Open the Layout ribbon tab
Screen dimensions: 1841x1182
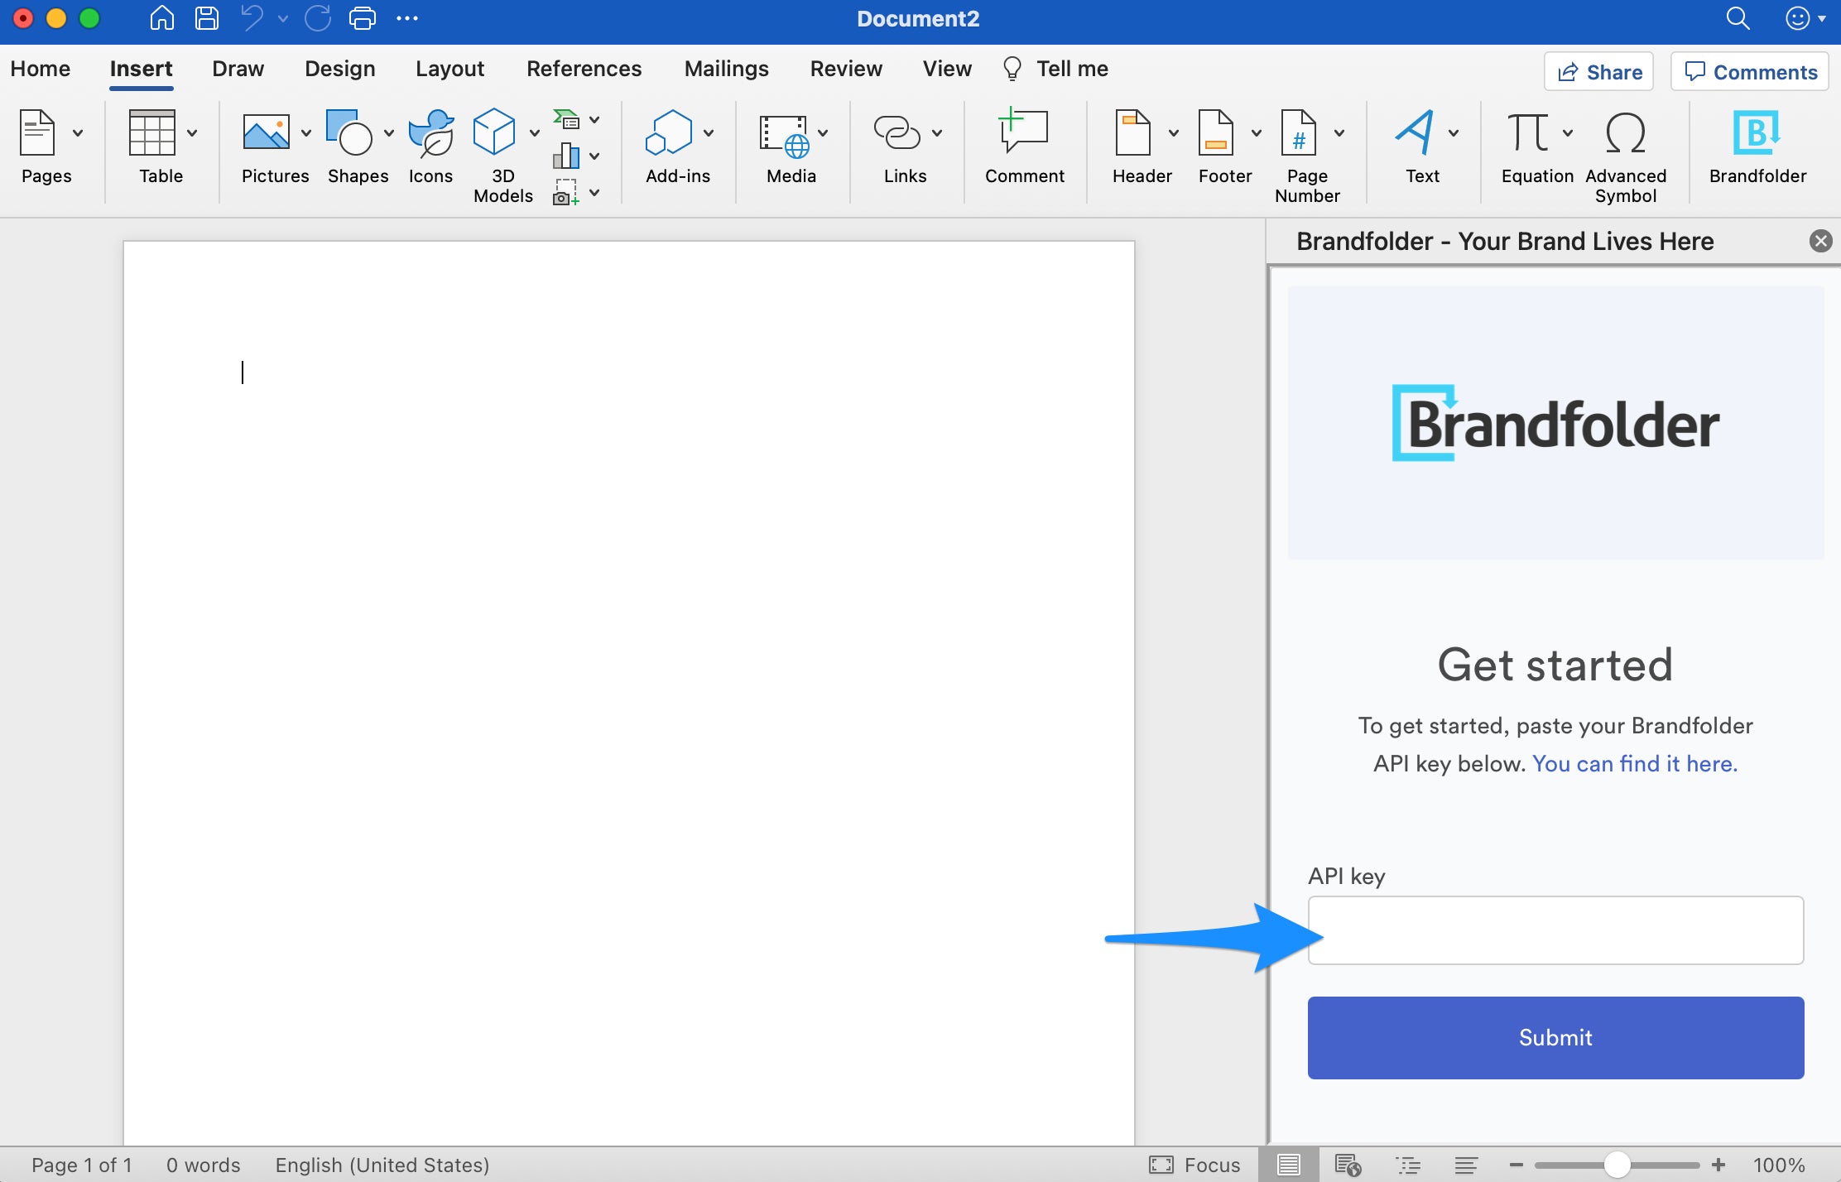449,69
